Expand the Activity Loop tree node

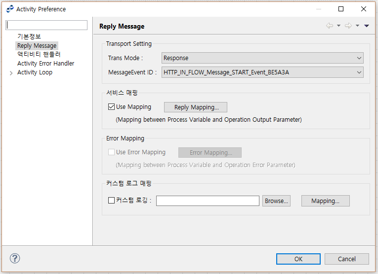pyautogui.click(x=11, y=73)
